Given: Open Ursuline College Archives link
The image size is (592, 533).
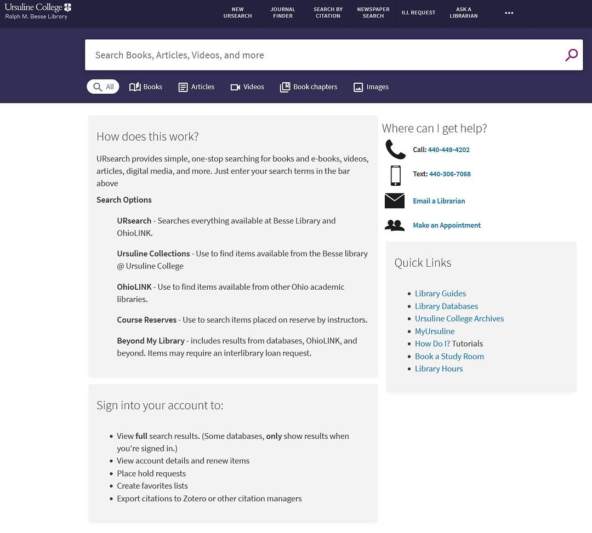Looking at the screenshot, I should click(x=459, y=319).
